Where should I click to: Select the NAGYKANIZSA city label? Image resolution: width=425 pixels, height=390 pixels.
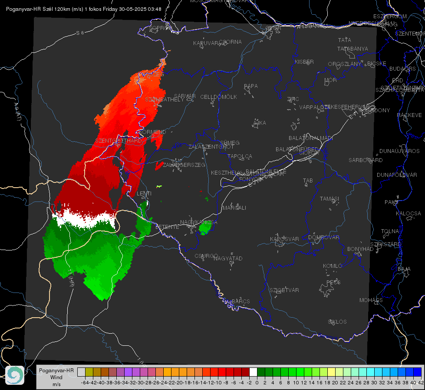[199, 222]
